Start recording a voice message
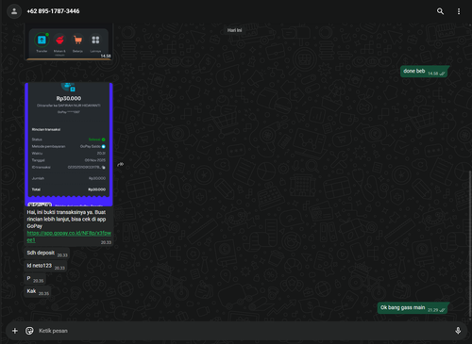Screen dimensions: 472x344 (x=458, y=331)
